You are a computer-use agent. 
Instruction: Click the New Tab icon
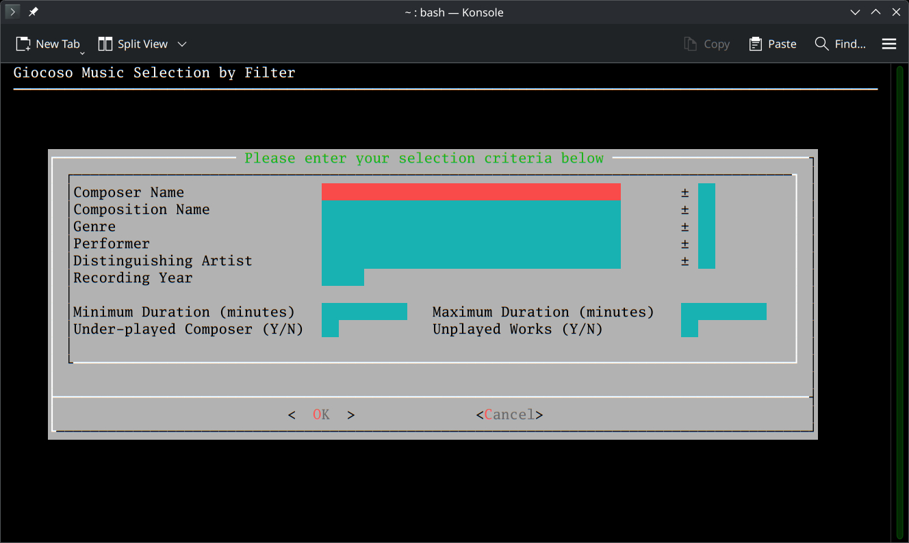pyautogui.click(x=23, y=44)
